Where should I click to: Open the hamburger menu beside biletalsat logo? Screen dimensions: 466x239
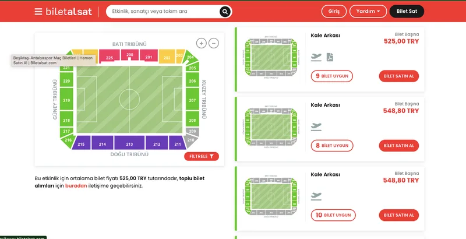38,12
